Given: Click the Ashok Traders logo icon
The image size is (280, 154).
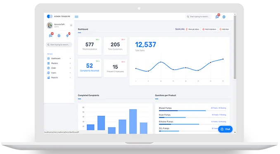Looking at the screenshot, I should pyautogui.click(x=50, y=16).
